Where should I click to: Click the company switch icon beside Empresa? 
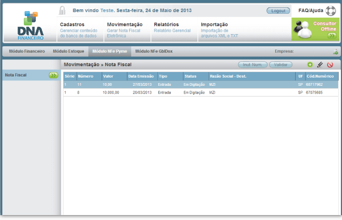pos(335,52)
